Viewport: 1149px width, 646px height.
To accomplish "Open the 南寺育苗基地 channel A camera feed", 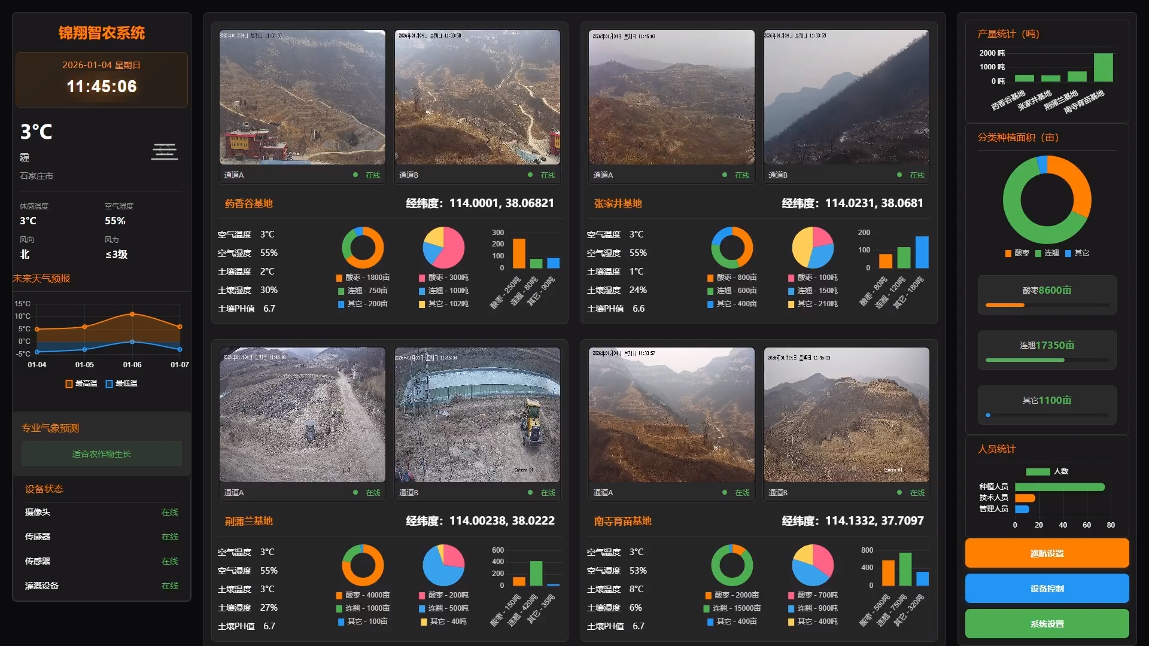I will coord(671,415).
